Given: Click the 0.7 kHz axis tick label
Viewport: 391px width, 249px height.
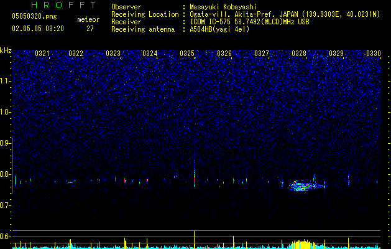Looking at the screenshot, I should (x=5, y=205).
